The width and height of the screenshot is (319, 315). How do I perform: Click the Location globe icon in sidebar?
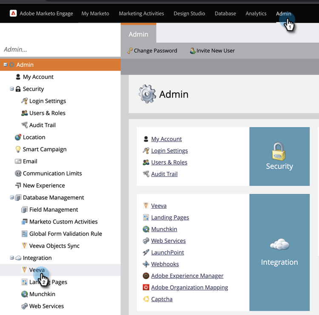[x=18, y=137]
